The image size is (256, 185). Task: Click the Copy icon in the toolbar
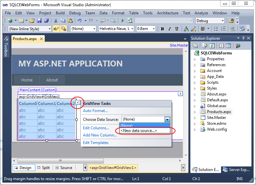(63, 21)
